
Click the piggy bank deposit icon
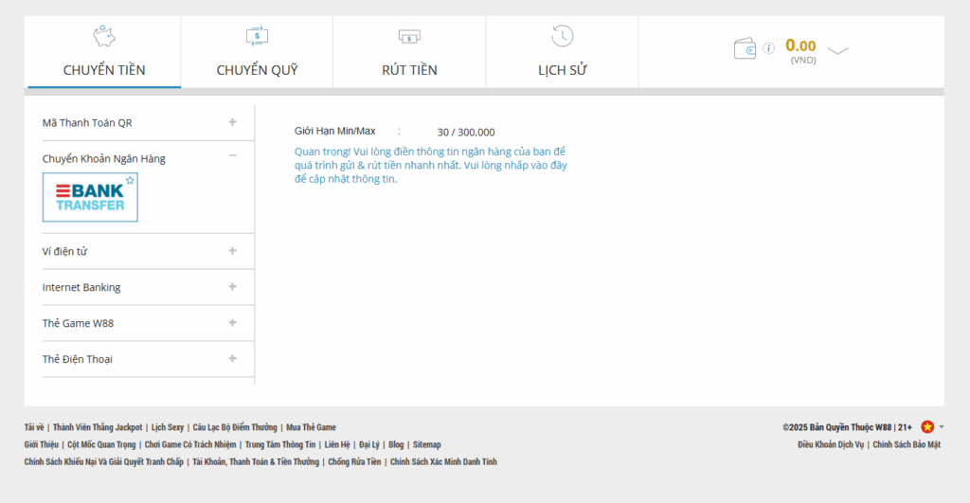coord(104,36)
